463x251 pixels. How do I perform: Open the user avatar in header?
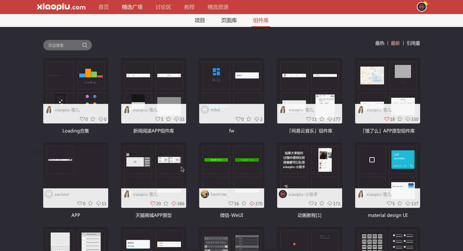click(422, 6)
